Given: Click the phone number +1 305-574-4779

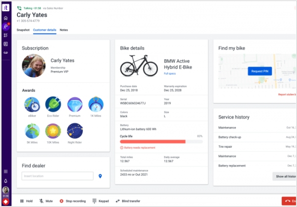Looking at the screenshot, I should [x=28, y=21].
